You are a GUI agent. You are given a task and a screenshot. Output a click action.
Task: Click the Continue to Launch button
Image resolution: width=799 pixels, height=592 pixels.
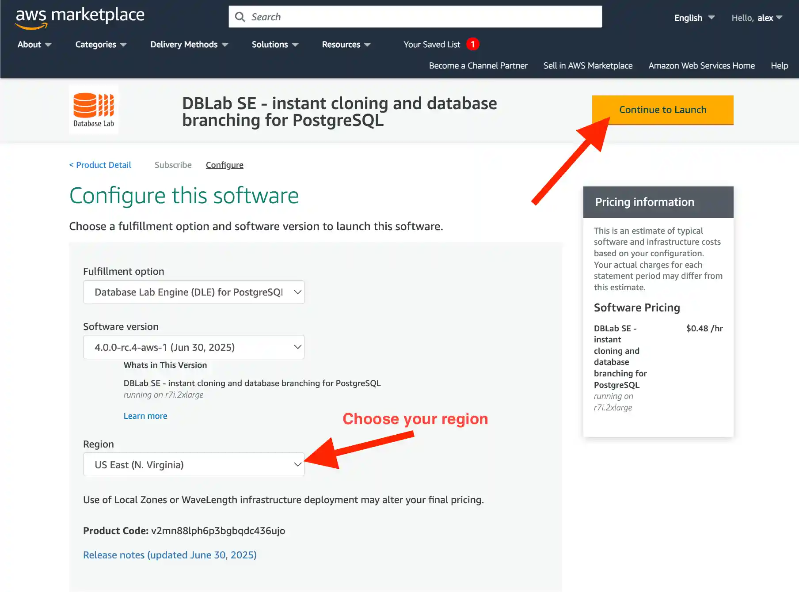pos(662,110)
